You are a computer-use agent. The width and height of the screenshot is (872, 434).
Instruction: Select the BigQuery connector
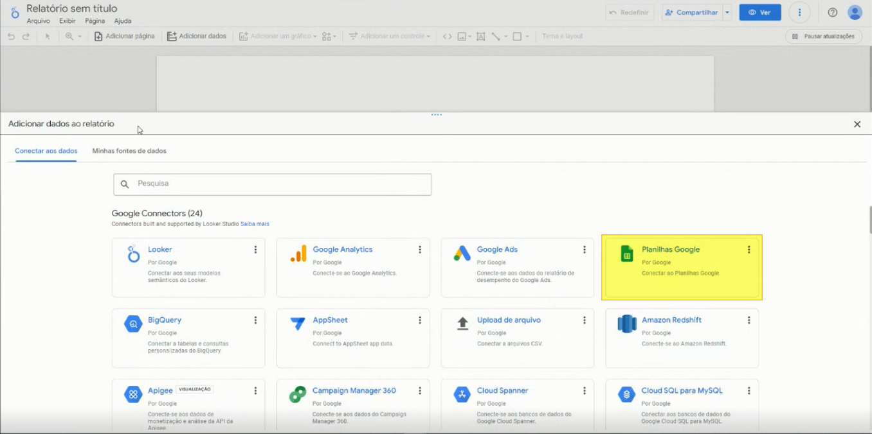[188, 338]
